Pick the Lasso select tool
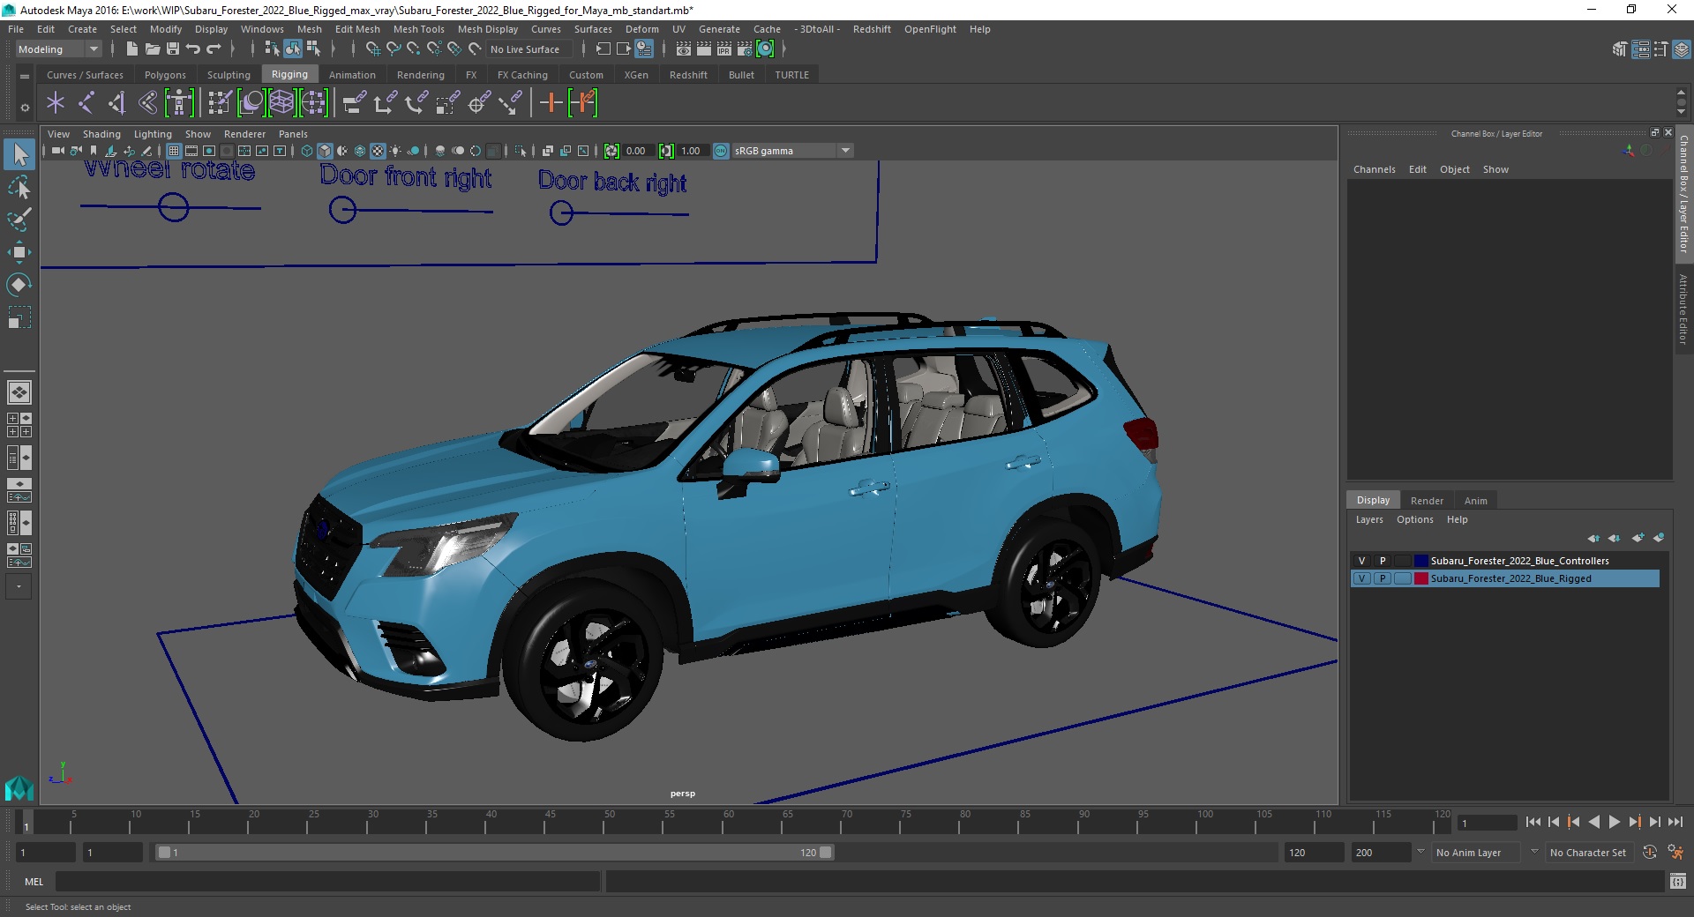The image size is (1694, 917). [x=19, y=187]
